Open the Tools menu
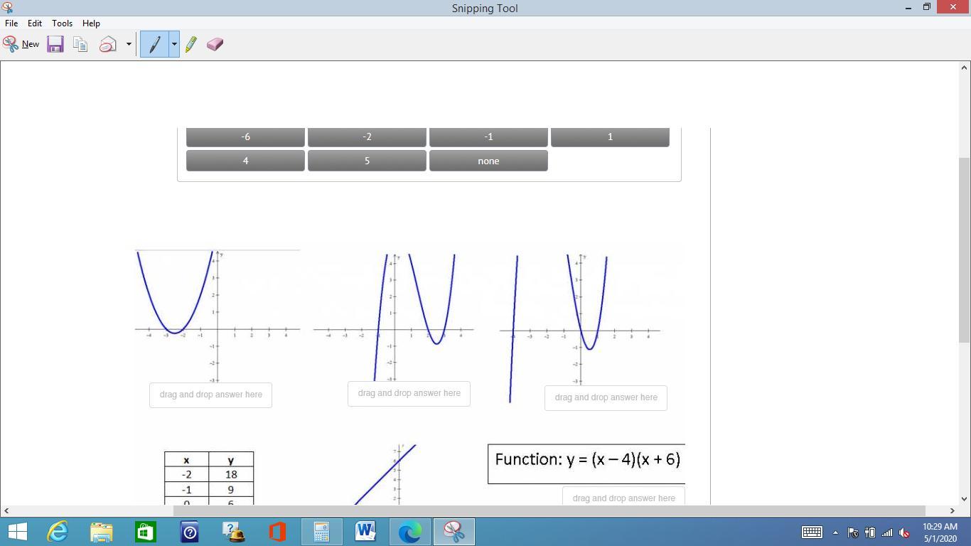This screenshot has height=546, width=971. click(62, 23)
